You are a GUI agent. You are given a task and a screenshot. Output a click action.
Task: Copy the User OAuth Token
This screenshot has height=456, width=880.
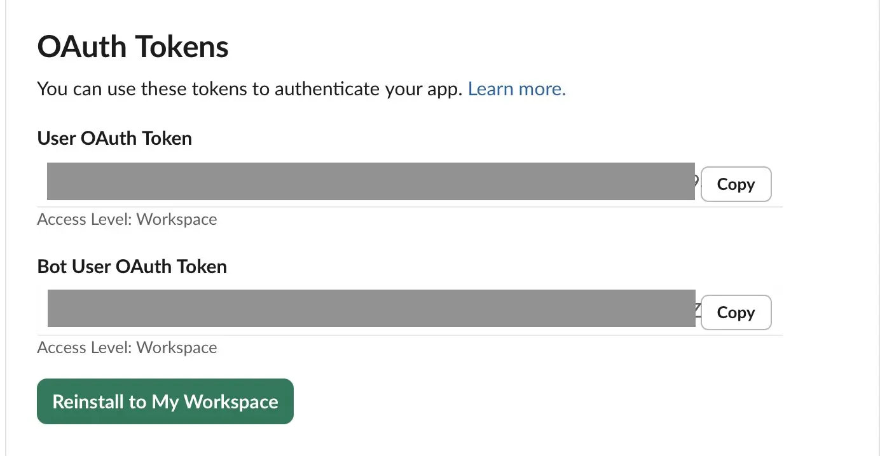point(735,184)
